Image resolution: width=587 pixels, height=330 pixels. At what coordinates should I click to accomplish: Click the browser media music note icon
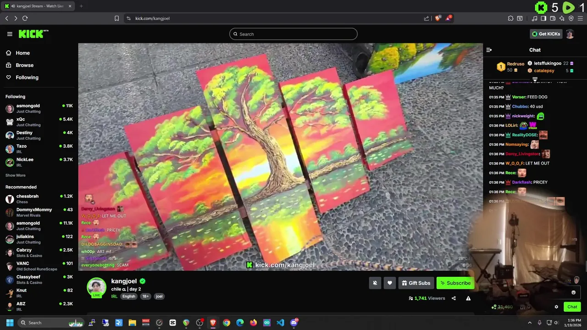pos(534,18)
